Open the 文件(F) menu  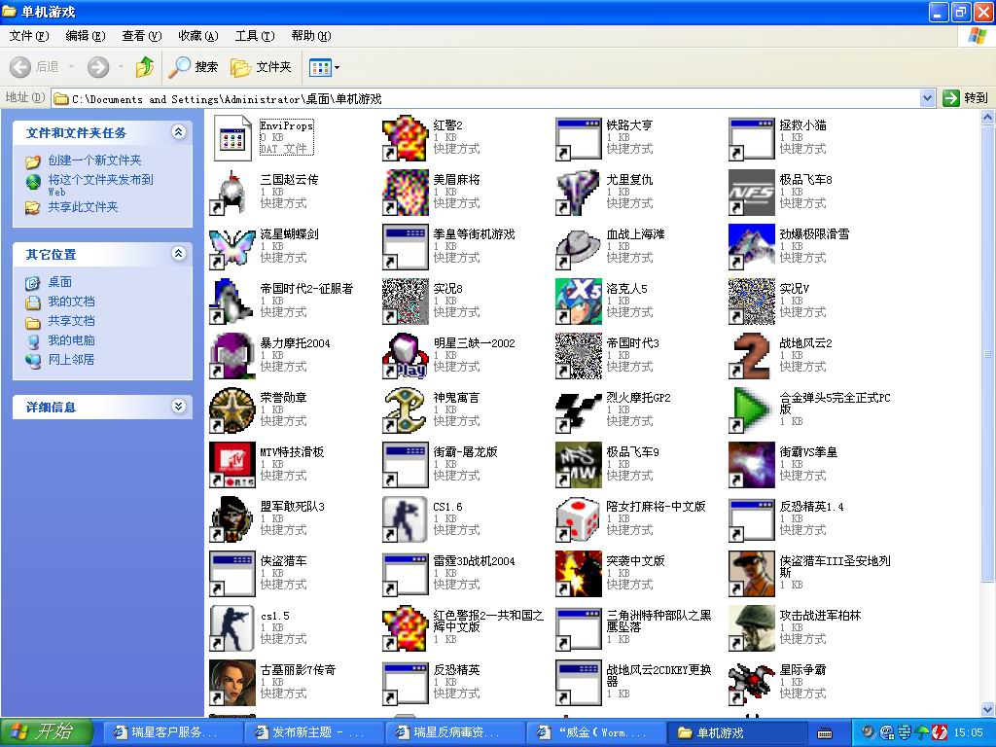(x=28, y=36)
